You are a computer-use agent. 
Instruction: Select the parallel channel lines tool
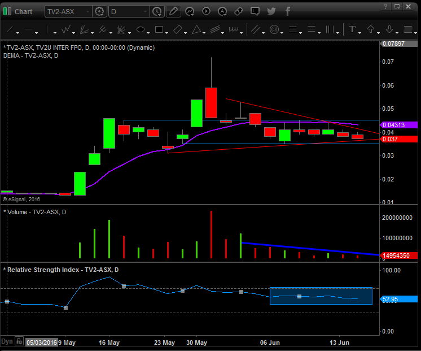[255, 29]
